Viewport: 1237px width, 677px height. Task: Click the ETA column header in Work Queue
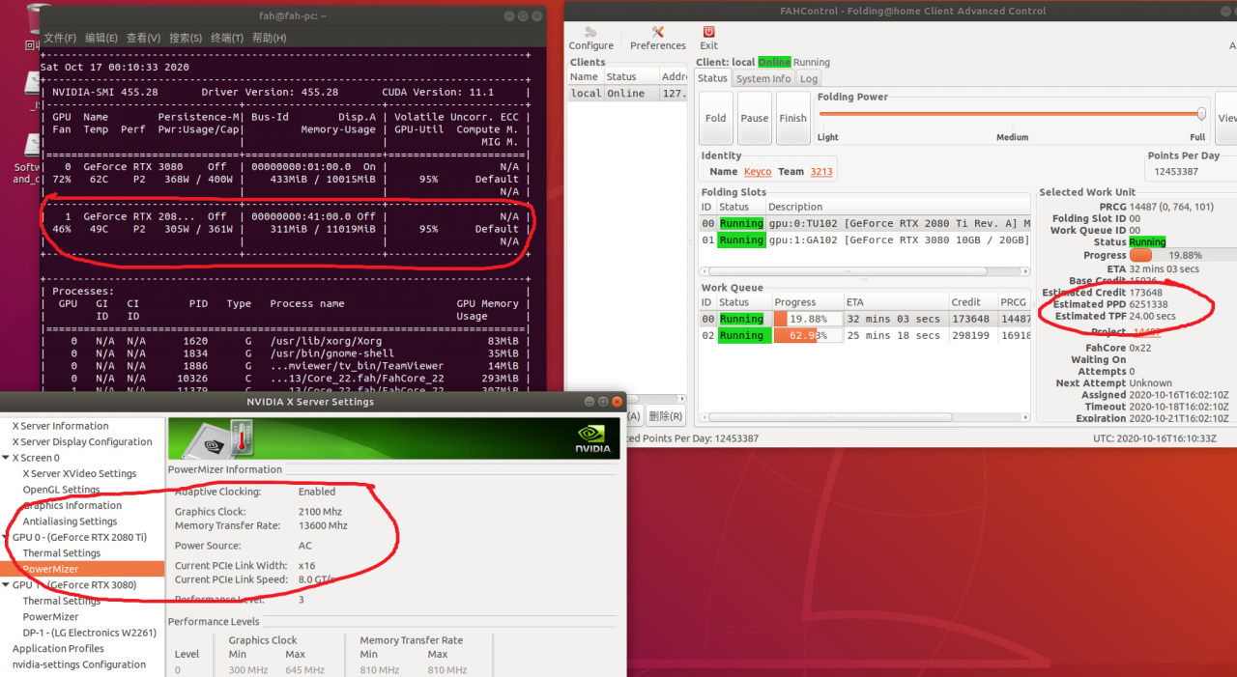(x=895, y=302)
